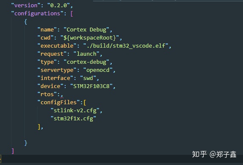Click the "stm32f1x.cfg" entry
The width and height of the screenshot is (243, 165).
[73, 119]
